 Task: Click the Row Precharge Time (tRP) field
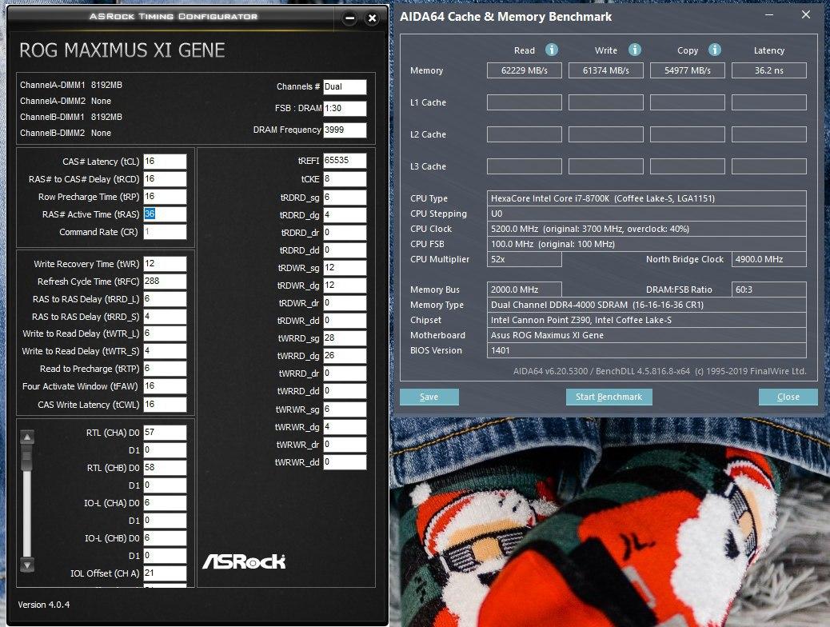click(x=166, y=197)
